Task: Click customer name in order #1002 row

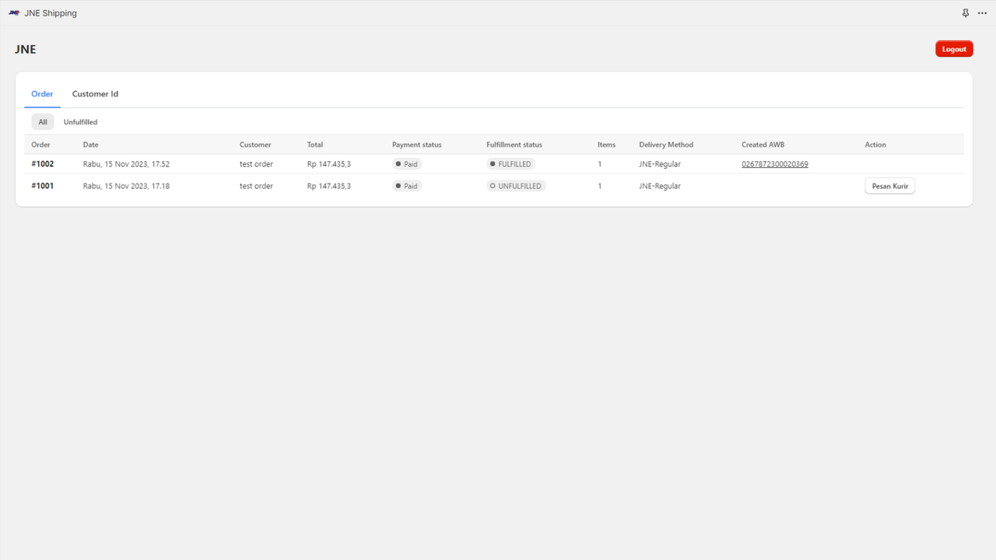Action: [256, 164]
